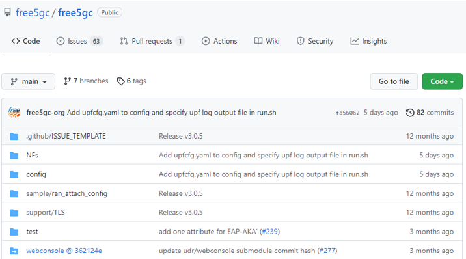Click the tags label icon
Image resolution: width=466 pixels, height=259 pixels.
tap(120, 81)
